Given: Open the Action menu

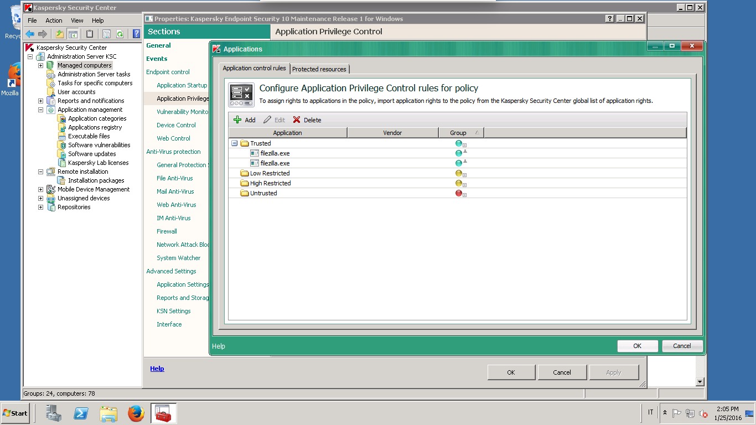Looking at the screenshot, I should [54, 20].
